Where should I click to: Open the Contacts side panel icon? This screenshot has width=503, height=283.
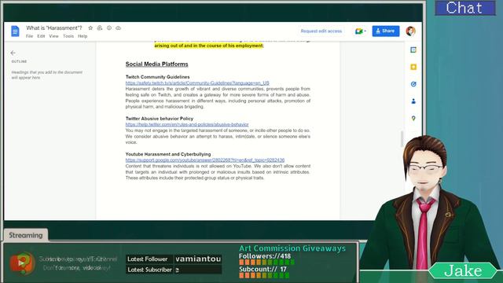click(x=413, y=101)
